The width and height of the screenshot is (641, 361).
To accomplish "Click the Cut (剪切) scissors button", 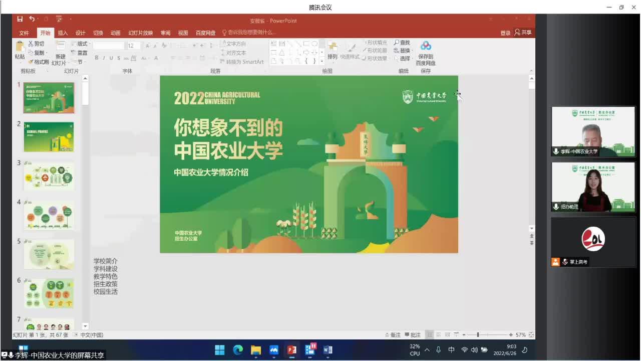I will [36, 44].
